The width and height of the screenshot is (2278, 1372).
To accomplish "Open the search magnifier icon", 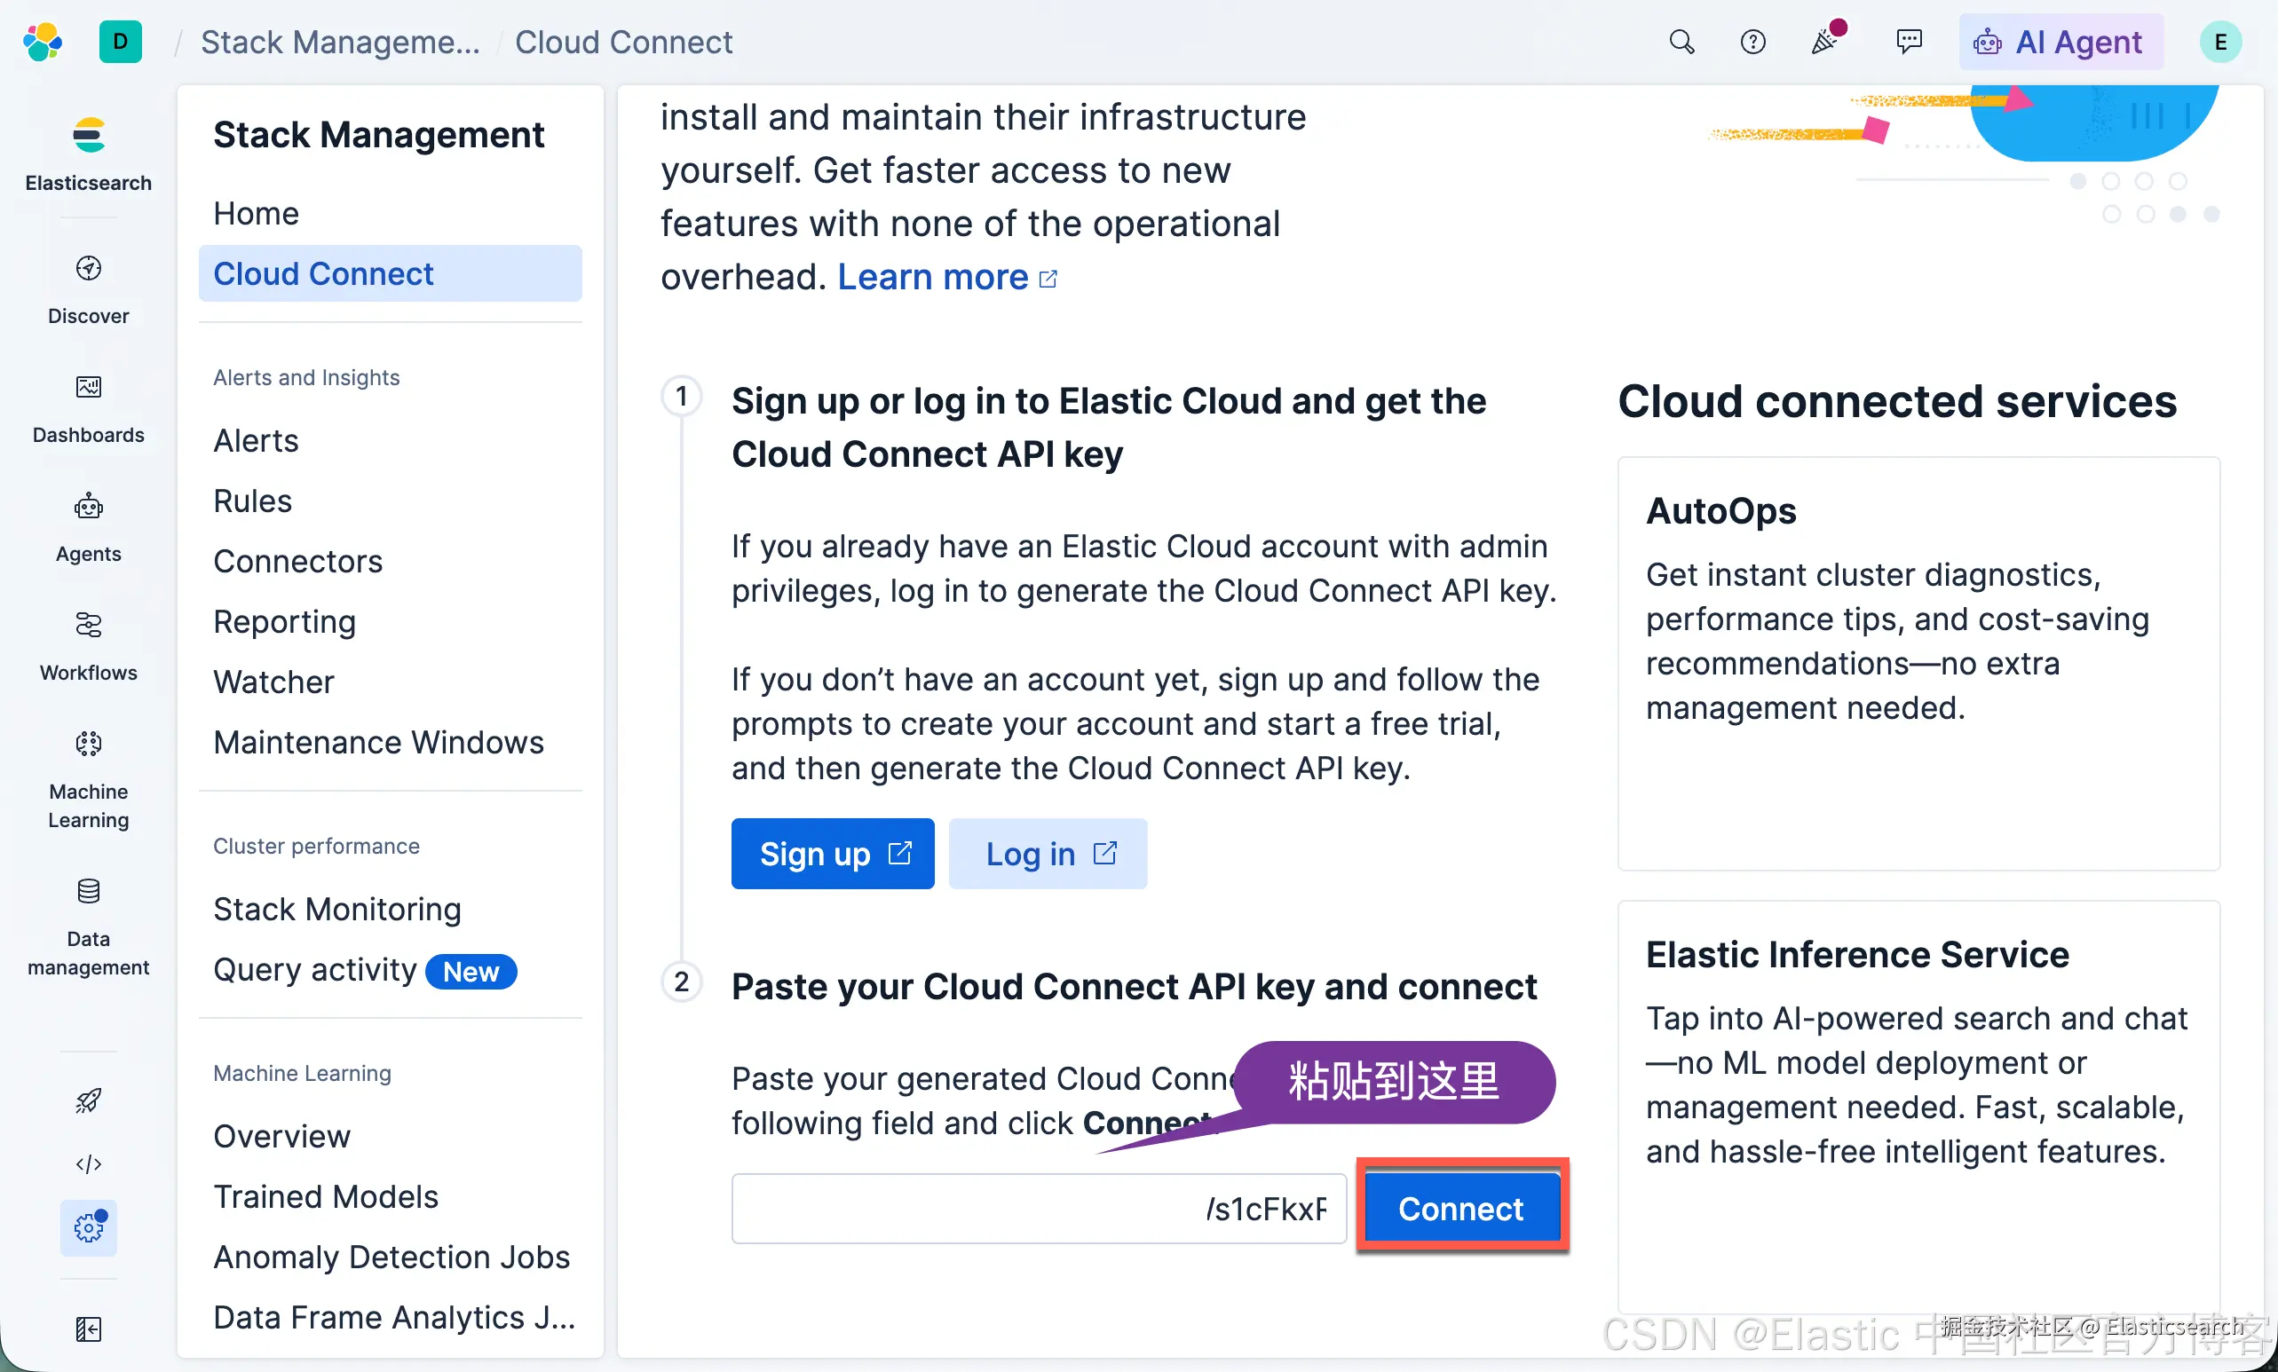I will tap(1681, 42).
